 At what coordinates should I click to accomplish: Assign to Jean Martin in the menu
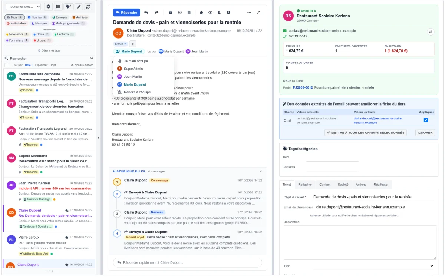144,77
